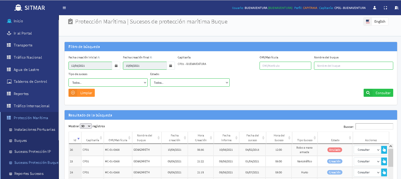Image resolution: width=401 pixels, height=179 pixels.
Task: Click the hand action icon for record 26
Action: (384, 150)
